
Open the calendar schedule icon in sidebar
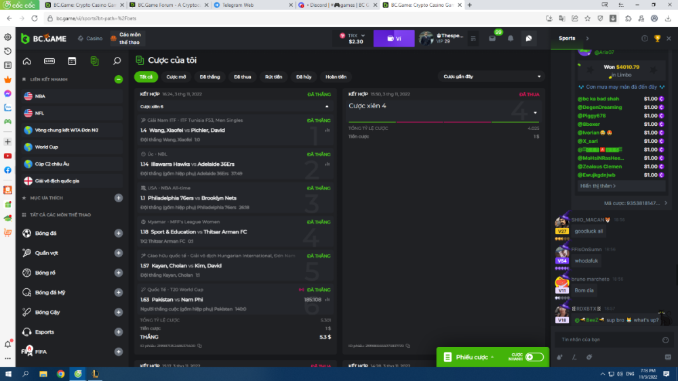click(72, 61)
